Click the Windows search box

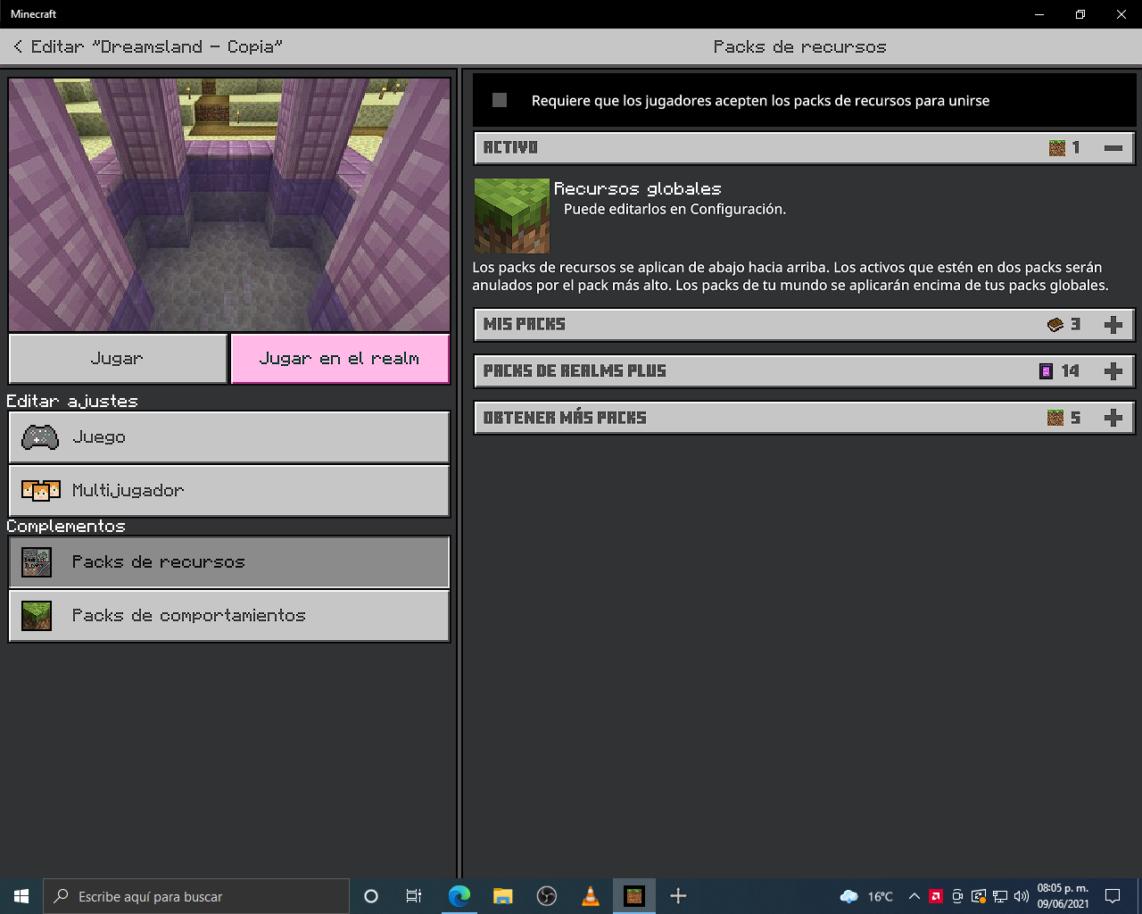[196, 896]
